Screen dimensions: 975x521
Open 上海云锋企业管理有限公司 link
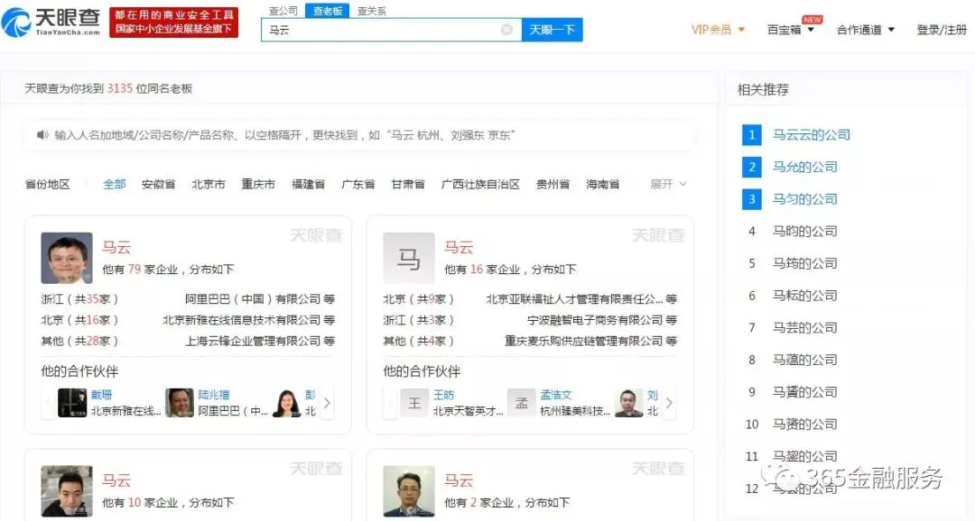253,341
